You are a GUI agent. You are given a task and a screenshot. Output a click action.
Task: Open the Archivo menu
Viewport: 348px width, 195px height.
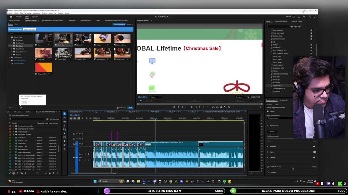10,13
